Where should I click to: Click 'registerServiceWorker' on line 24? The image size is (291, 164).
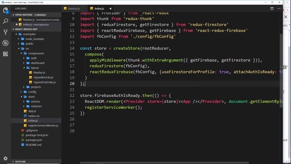110,108
